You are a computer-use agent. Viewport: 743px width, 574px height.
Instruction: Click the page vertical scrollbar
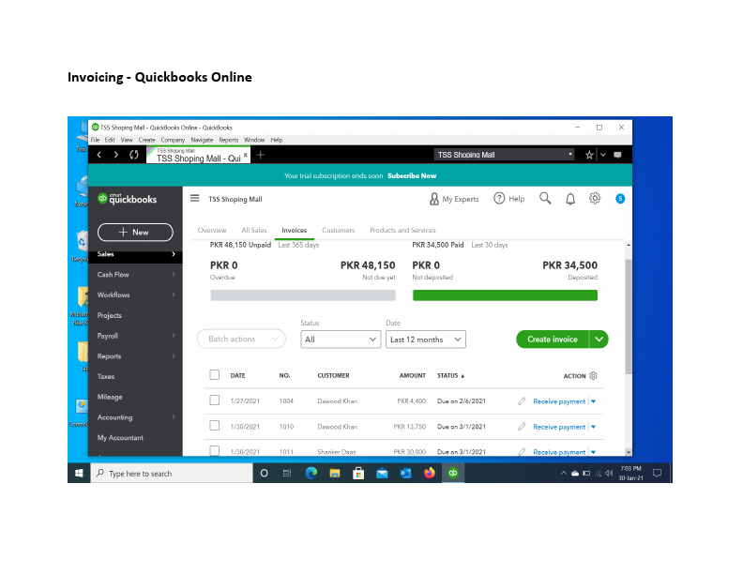point(629,317)
